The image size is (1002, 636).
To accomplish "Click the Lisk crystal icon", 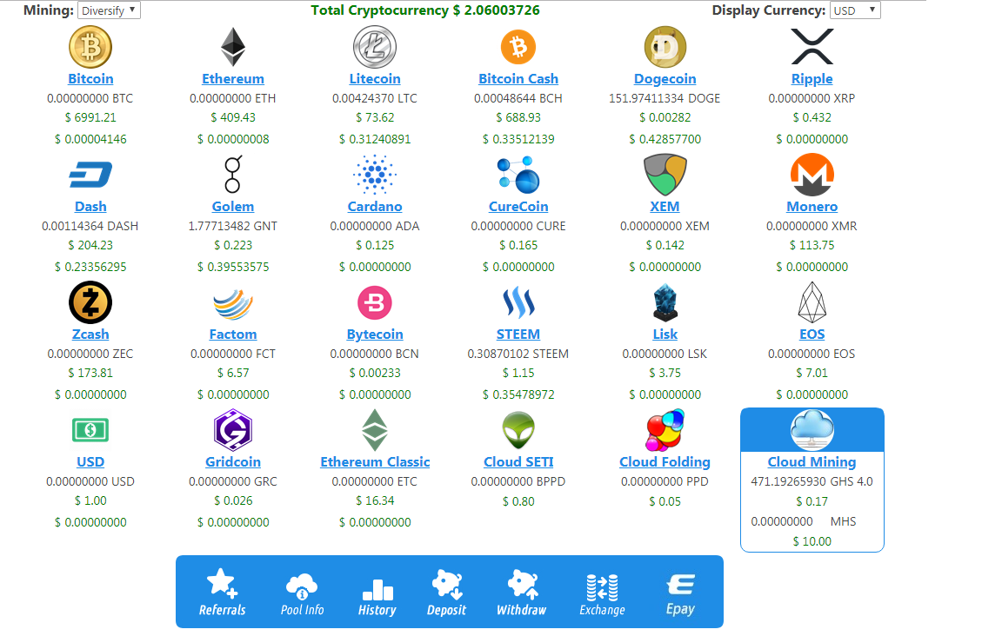I will (665, 302).
